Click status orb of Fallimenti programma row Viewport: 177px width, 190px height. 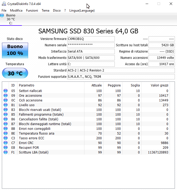click(x=6, y=114)
